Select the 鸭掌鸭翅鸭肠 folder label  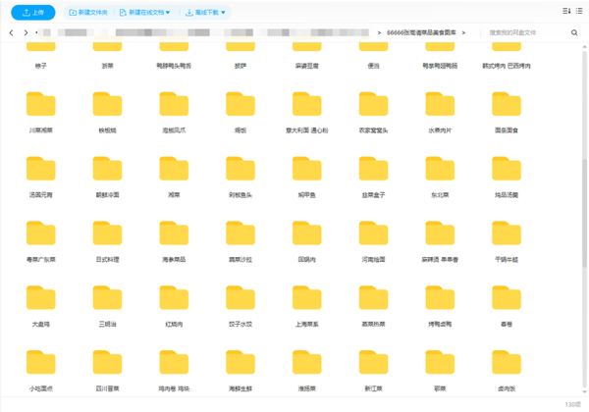click(x=440, y=66)
